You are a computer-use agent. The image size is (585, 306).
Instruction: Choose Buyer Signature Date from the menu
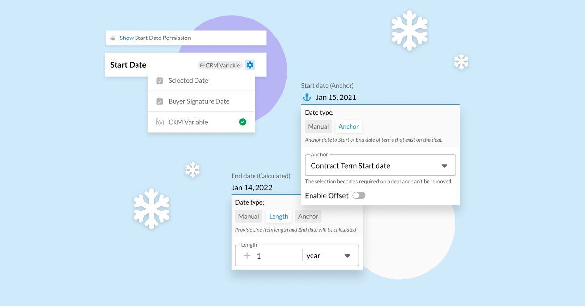(201, 101)
